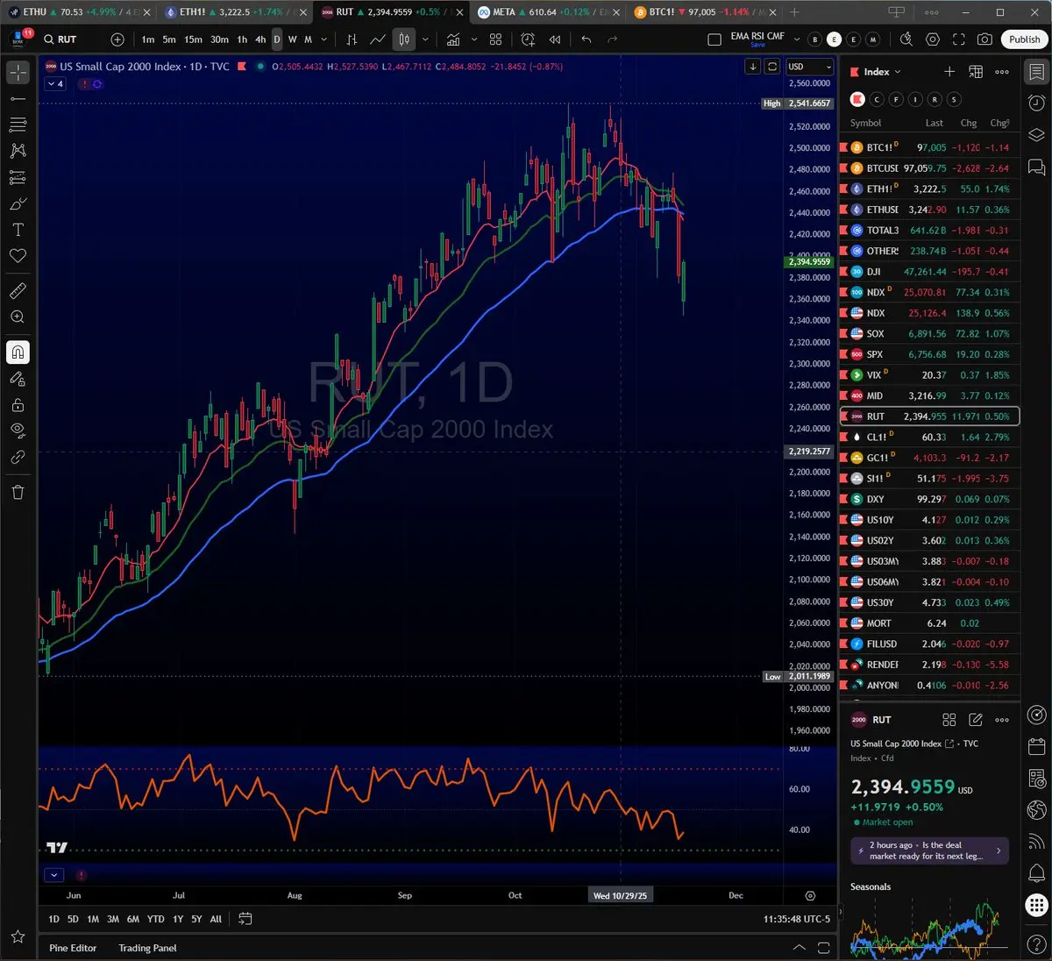
Task: Take a chart snapshot with camera
Action: click(985, 39)
